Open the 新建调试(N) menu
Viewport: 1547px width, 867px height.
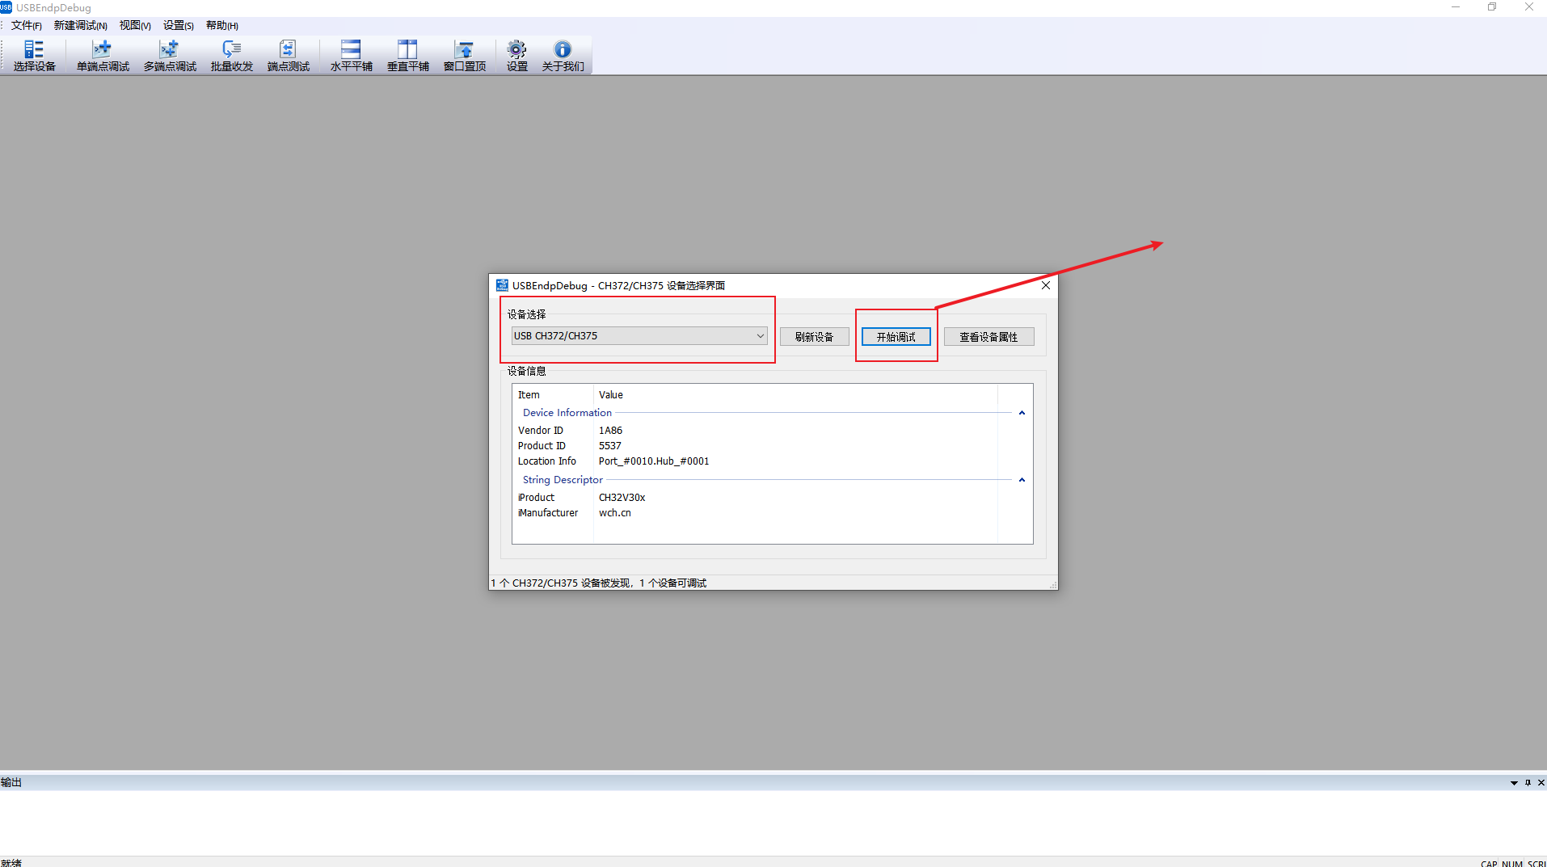[x=80, y=26]
